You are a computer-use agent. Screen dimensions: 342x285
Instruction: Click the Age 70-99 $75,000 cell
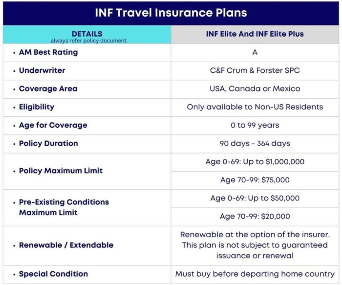[255, 180]
